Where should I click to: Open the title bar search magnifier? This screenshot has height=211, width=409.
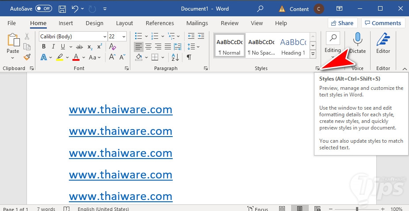(x=260, y=9)
